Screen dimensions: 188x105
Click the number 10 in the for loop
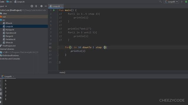(80, 47)
